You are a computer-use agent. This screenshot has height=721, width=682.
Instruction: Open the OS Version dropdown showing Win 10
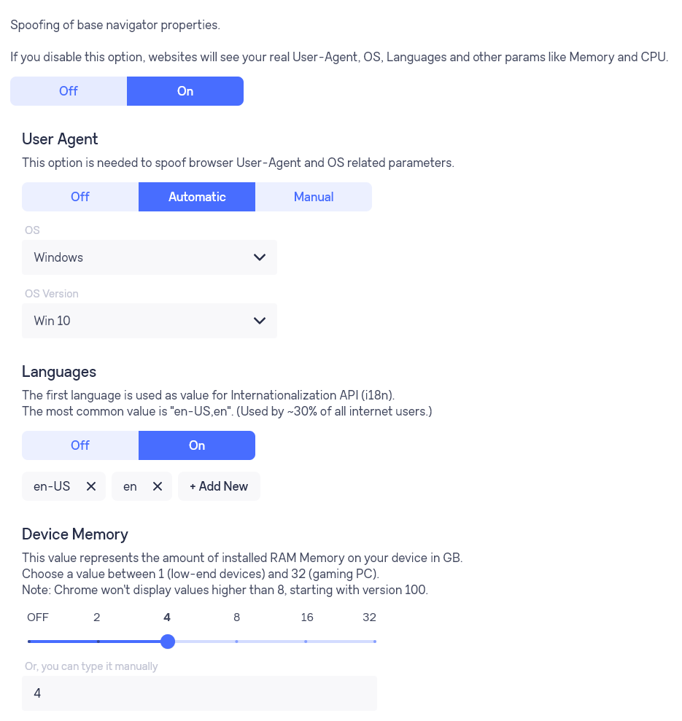tap(150, 321)
